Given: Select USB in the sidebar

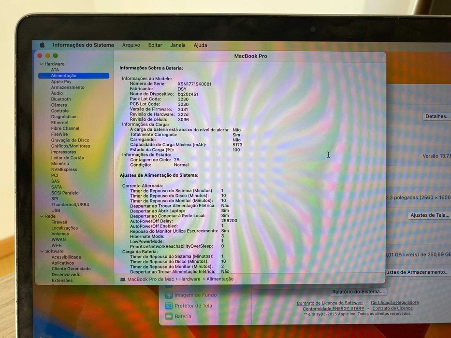Looking at the screenshot, I should coord(56,211).
